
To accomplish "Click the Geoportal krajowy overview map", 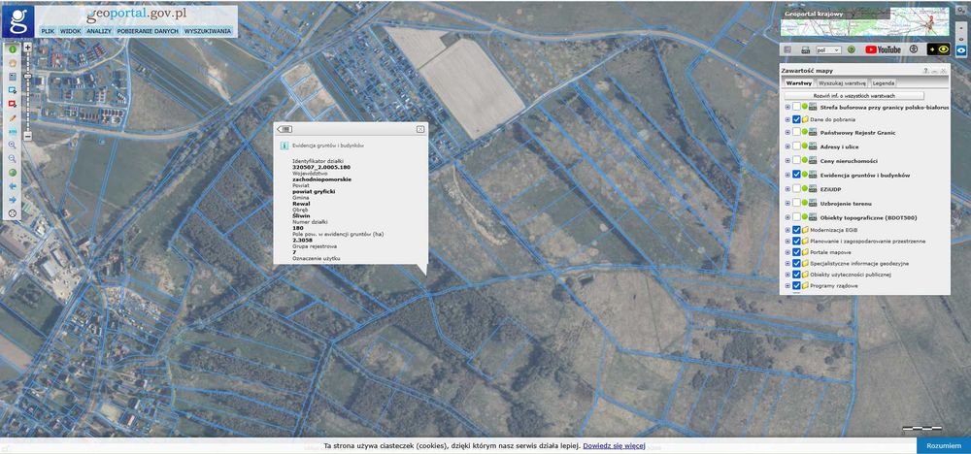I will [x=864, y=22].
